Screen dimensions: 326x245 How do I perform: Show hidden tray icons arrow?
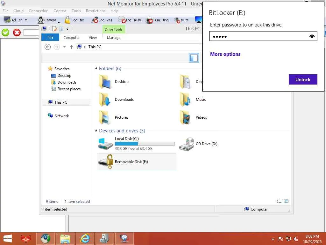[273, 239]
